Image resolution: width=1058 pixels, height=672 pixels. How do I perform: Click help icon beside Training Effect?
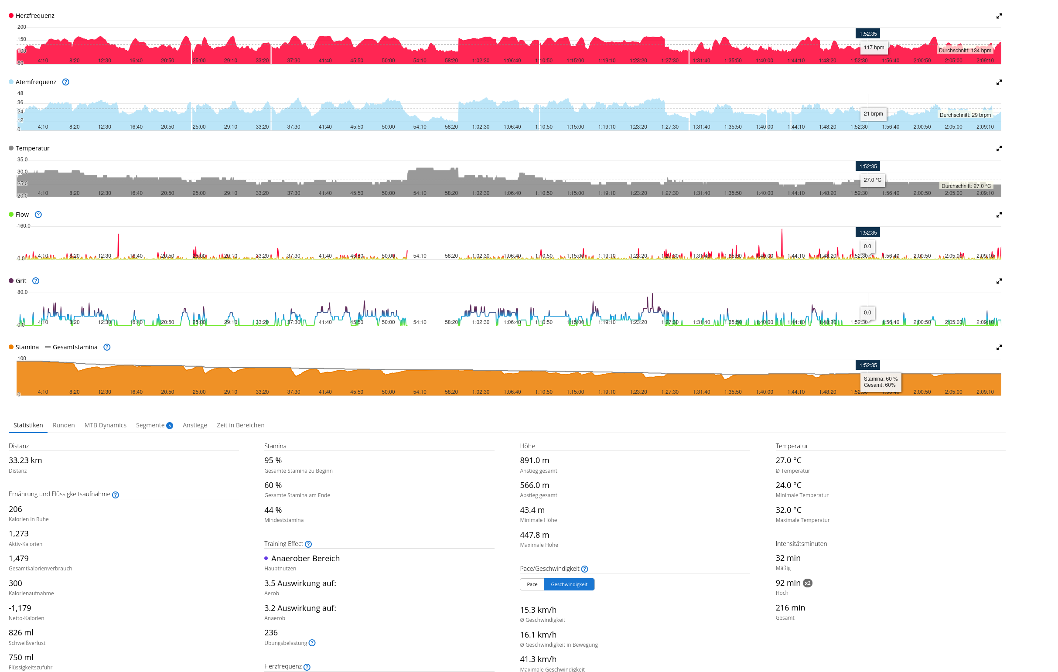point(308,544)
